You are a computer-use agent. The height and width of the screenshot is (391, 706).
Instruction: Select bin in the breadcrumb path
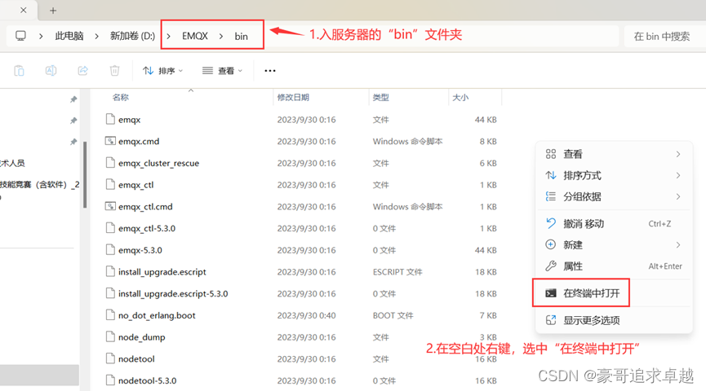[x=242, y=37]
